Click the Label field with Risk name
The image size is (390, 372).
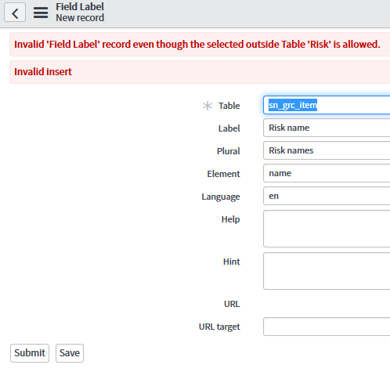click(327, 128)
